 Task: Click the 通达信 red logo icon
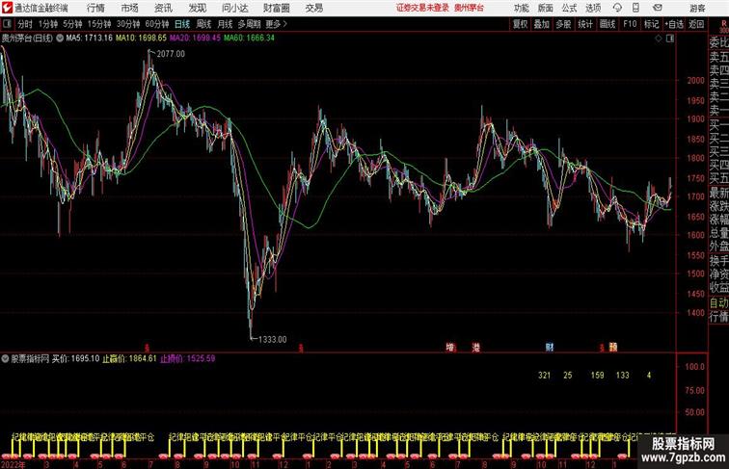click(7, 8)
